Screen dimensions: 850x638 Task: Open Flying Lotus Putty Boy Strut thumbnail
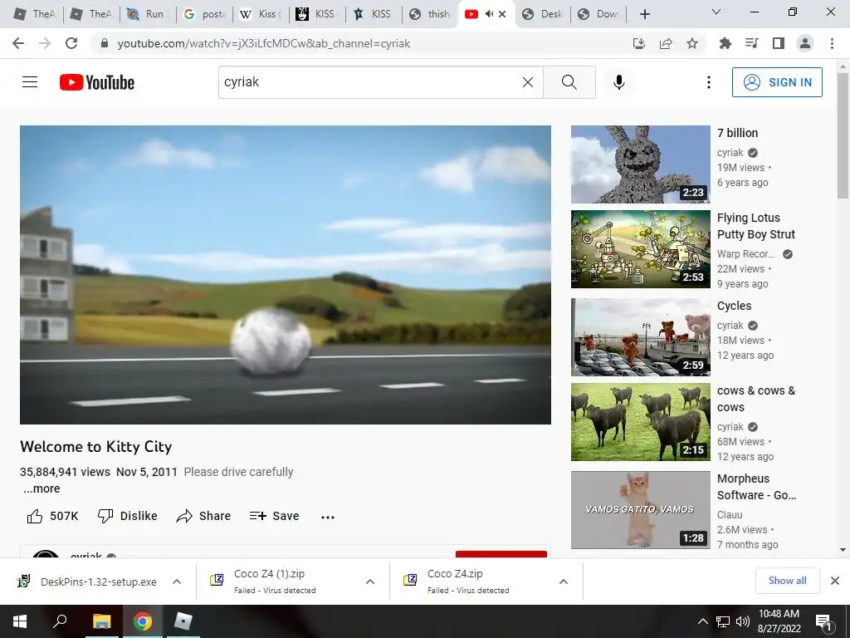(x=640, y=249)
